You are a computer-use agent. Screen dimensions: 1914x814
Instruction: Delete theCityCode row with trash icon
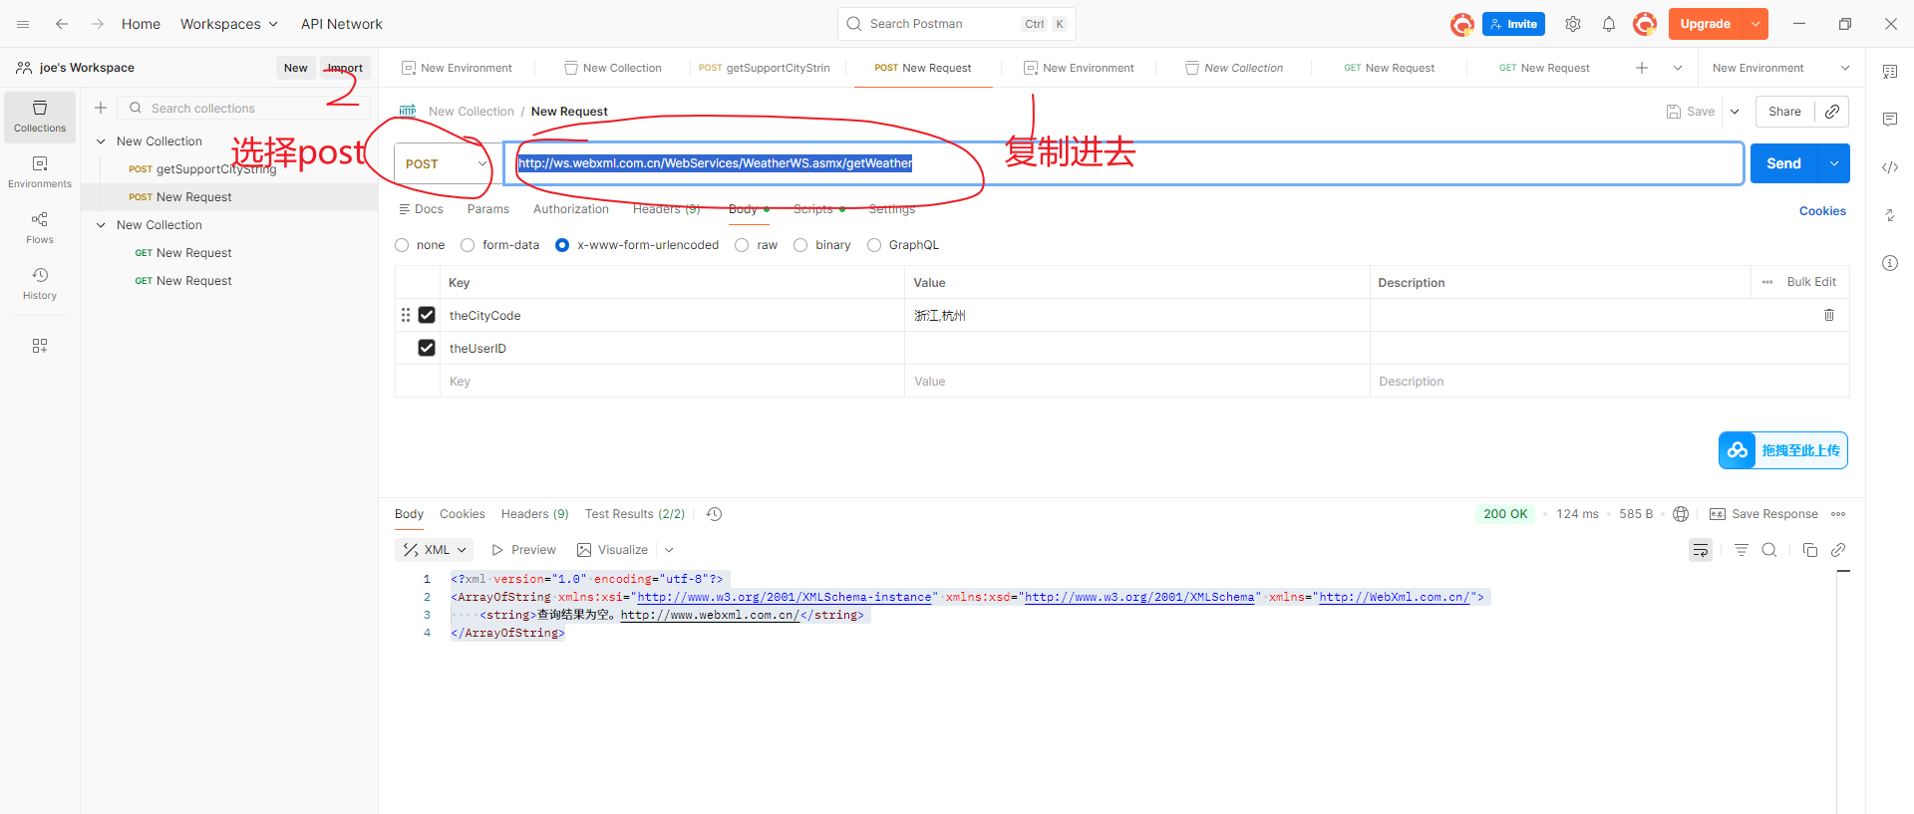tap(1829, 315)
